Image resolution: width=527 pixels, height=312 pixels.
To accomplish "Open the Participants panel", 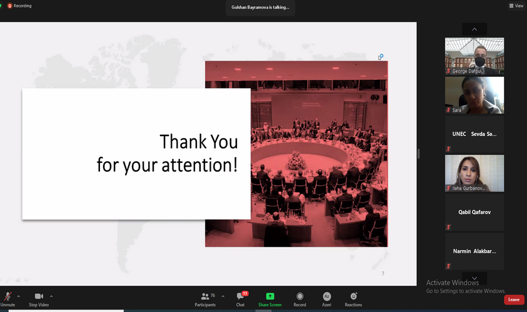I will click(x=205, y=298).
